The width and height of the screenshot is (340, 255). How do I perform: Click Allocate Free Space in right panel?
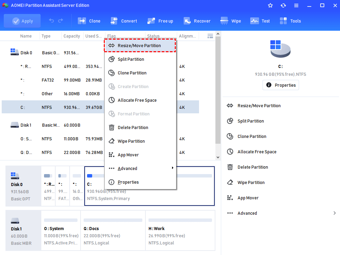click(257, 152)
